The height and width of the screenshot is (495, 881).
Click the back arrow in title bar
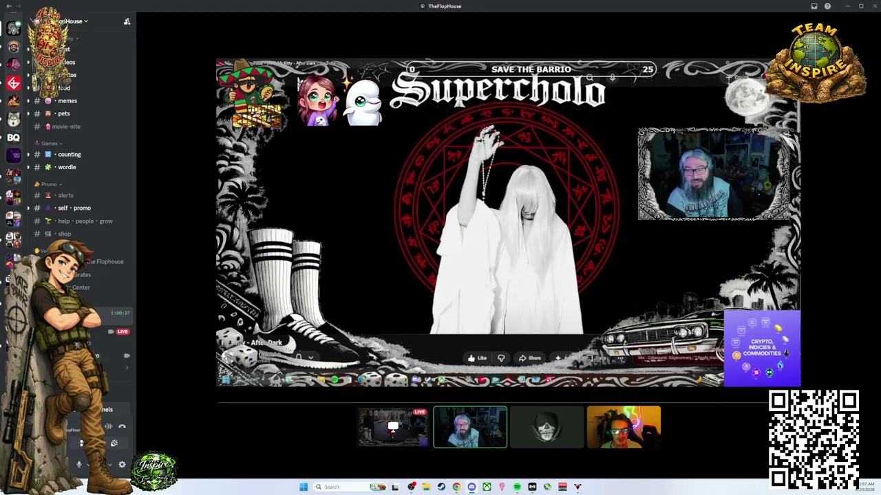click(8, 6)
